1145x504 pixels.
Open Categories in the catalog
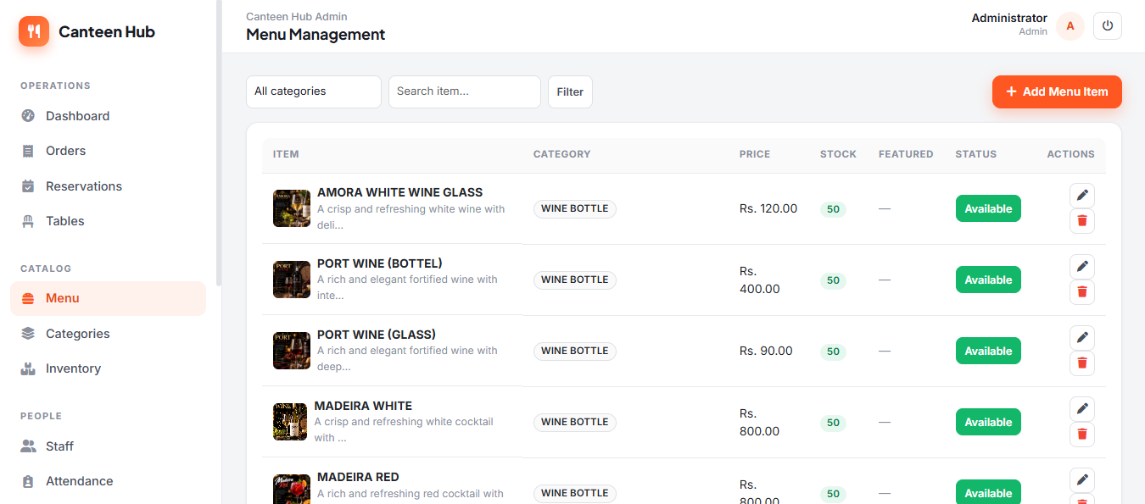[108, 334]
